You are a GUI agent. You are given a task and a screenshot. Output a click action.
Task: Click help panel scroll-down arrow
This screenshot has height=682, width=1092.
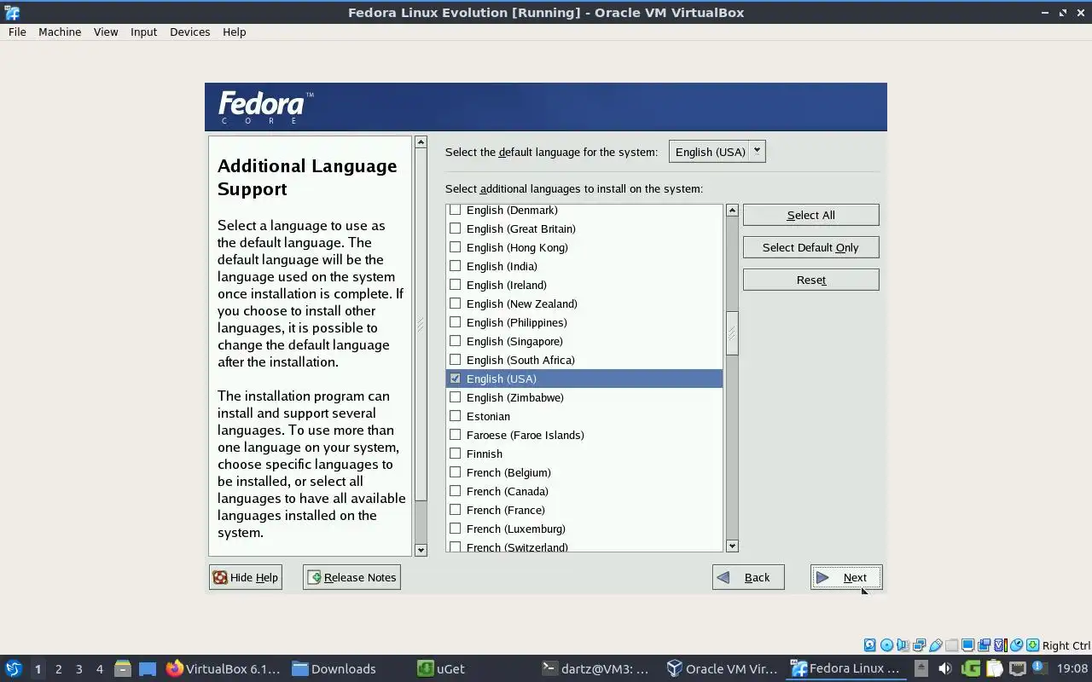coord(421,550)
